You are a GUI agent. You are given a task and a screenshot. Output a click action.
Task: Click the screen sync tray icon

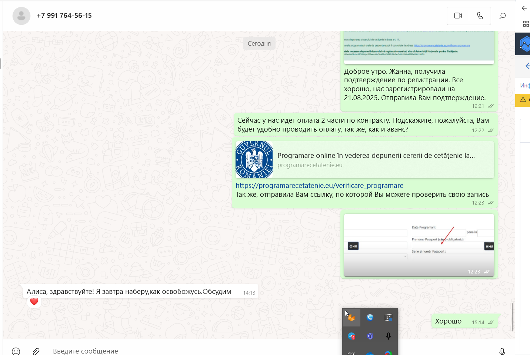coord(388,318)
